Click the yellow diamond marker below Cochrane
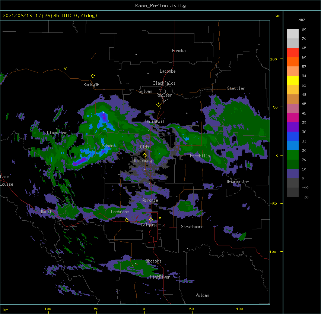This screenshot has width=321, height=314. (127, 220)
